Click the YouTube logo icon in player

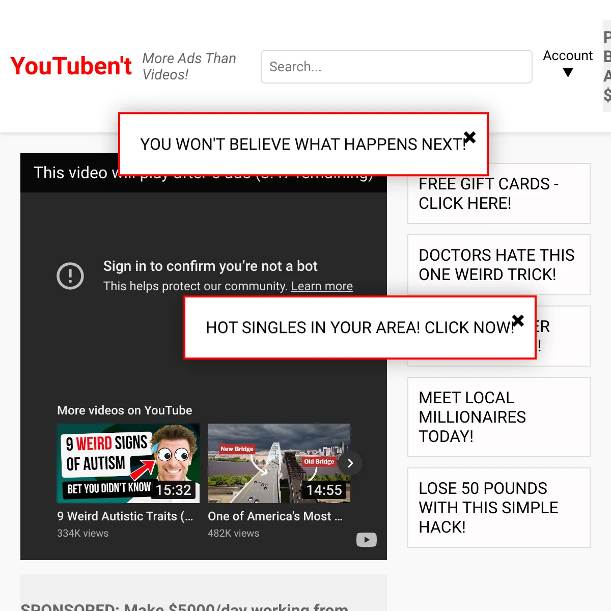pyautogui.click(x=367, y=540)
